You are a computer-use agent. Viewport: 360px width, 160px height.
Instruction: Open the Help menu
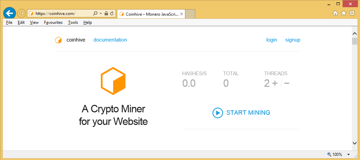click(88, 22)
